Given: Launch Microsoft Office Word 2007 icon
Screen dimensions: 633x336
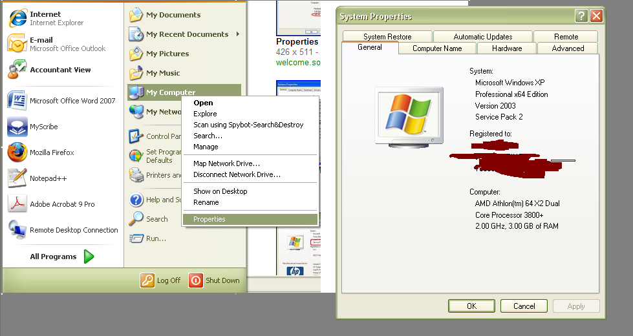Looking at the screenshot, I should click(x=17, y=100).
